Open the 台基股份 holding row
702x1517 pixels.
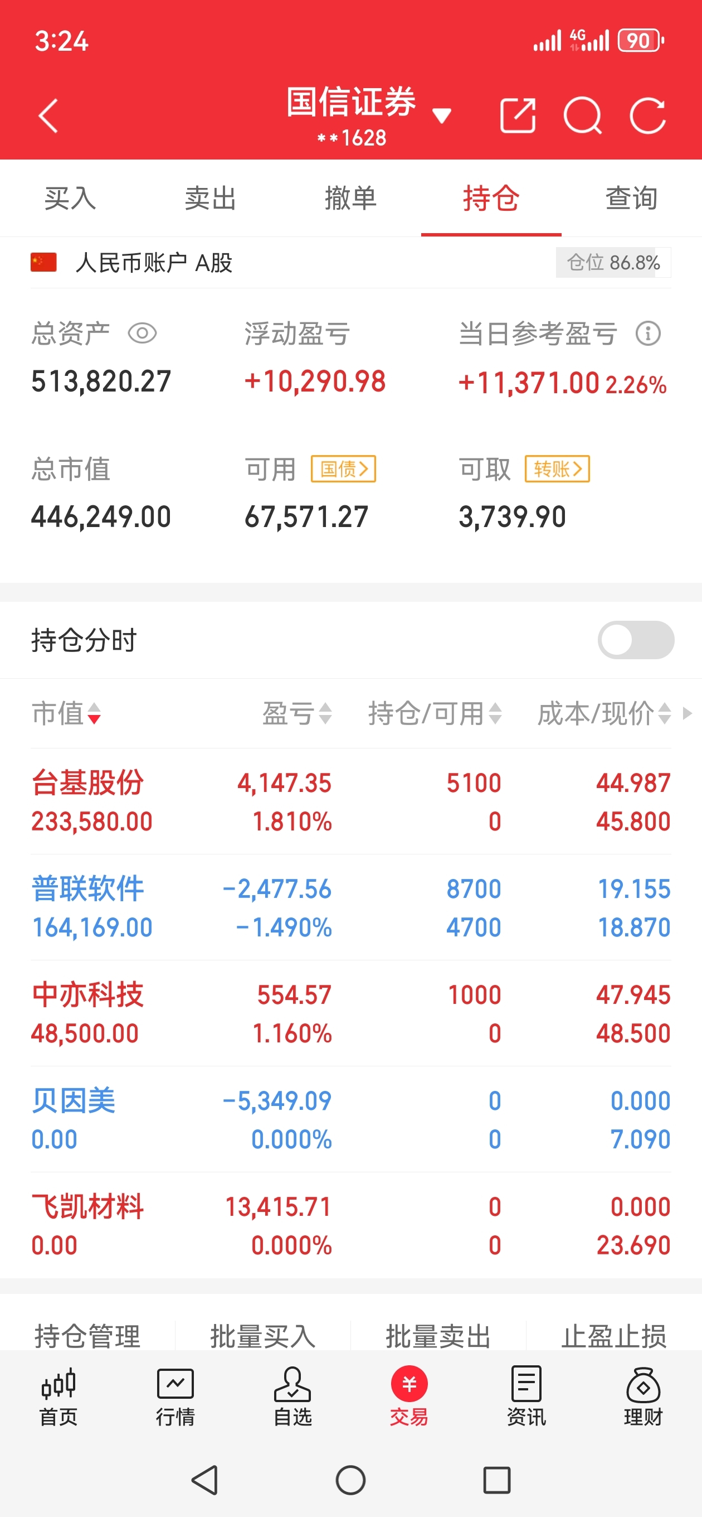pos(350,801)
